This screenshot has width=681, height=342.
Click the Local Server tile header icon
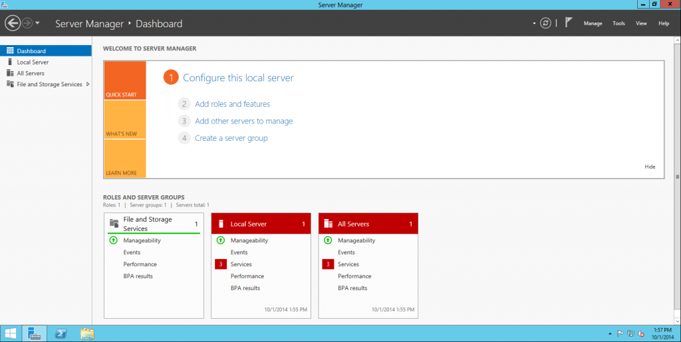click(221, 224)
